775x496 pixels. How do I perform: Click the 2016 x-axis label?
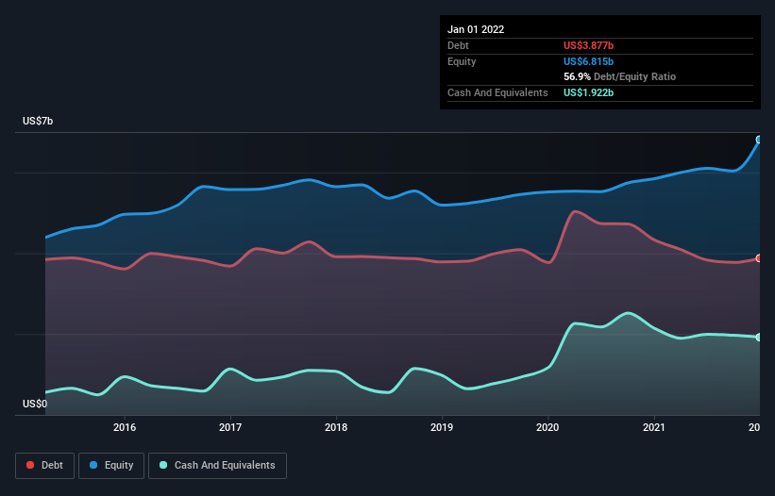pyautogui.click(x=125, y=427)
